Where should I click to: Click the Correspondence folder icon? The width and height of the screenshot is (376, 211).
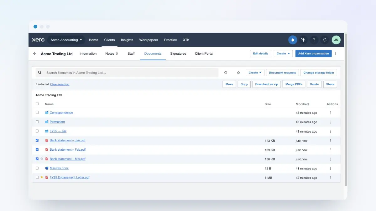47,113
